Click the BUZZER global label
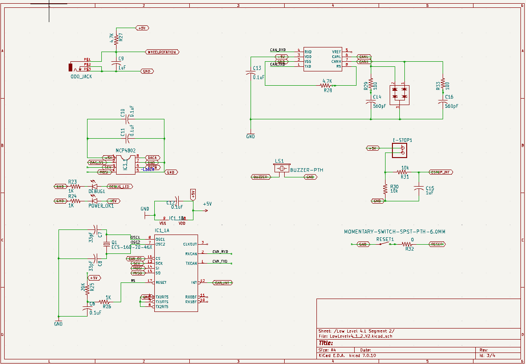The height and width of the screenshot is (364, 526). [x=261, y=177]
